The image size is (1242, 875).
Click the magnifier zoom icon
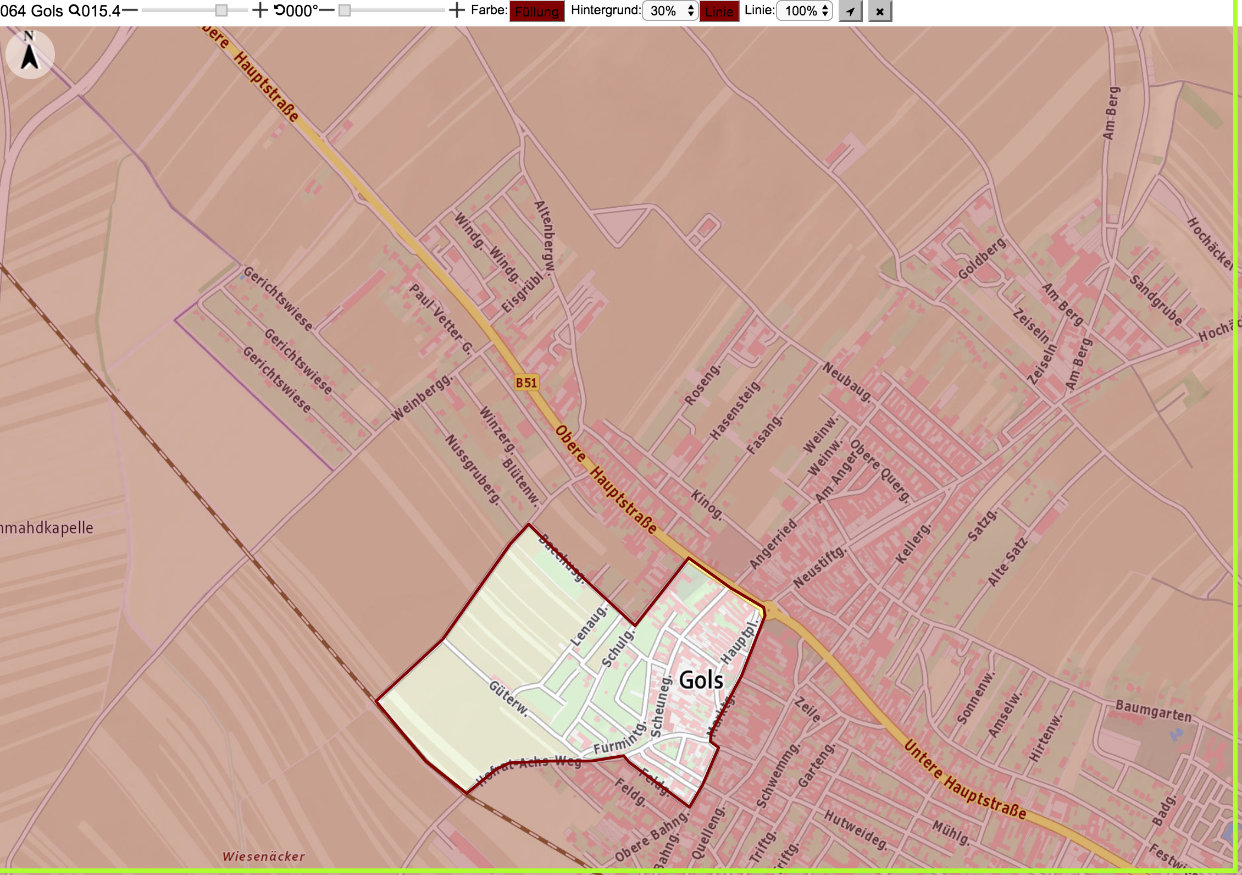(x=74, y=10)
